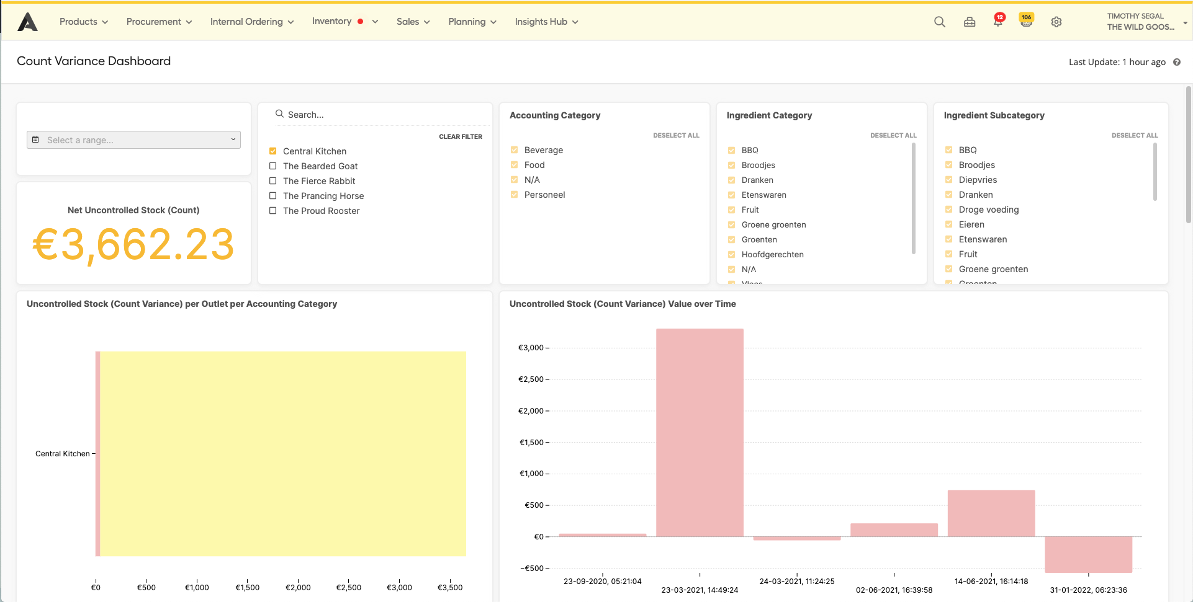Uncheck the Central Kitchen outlet checkbox
The width and height of the screenshot is (1193, 602).
coord(272,151)
